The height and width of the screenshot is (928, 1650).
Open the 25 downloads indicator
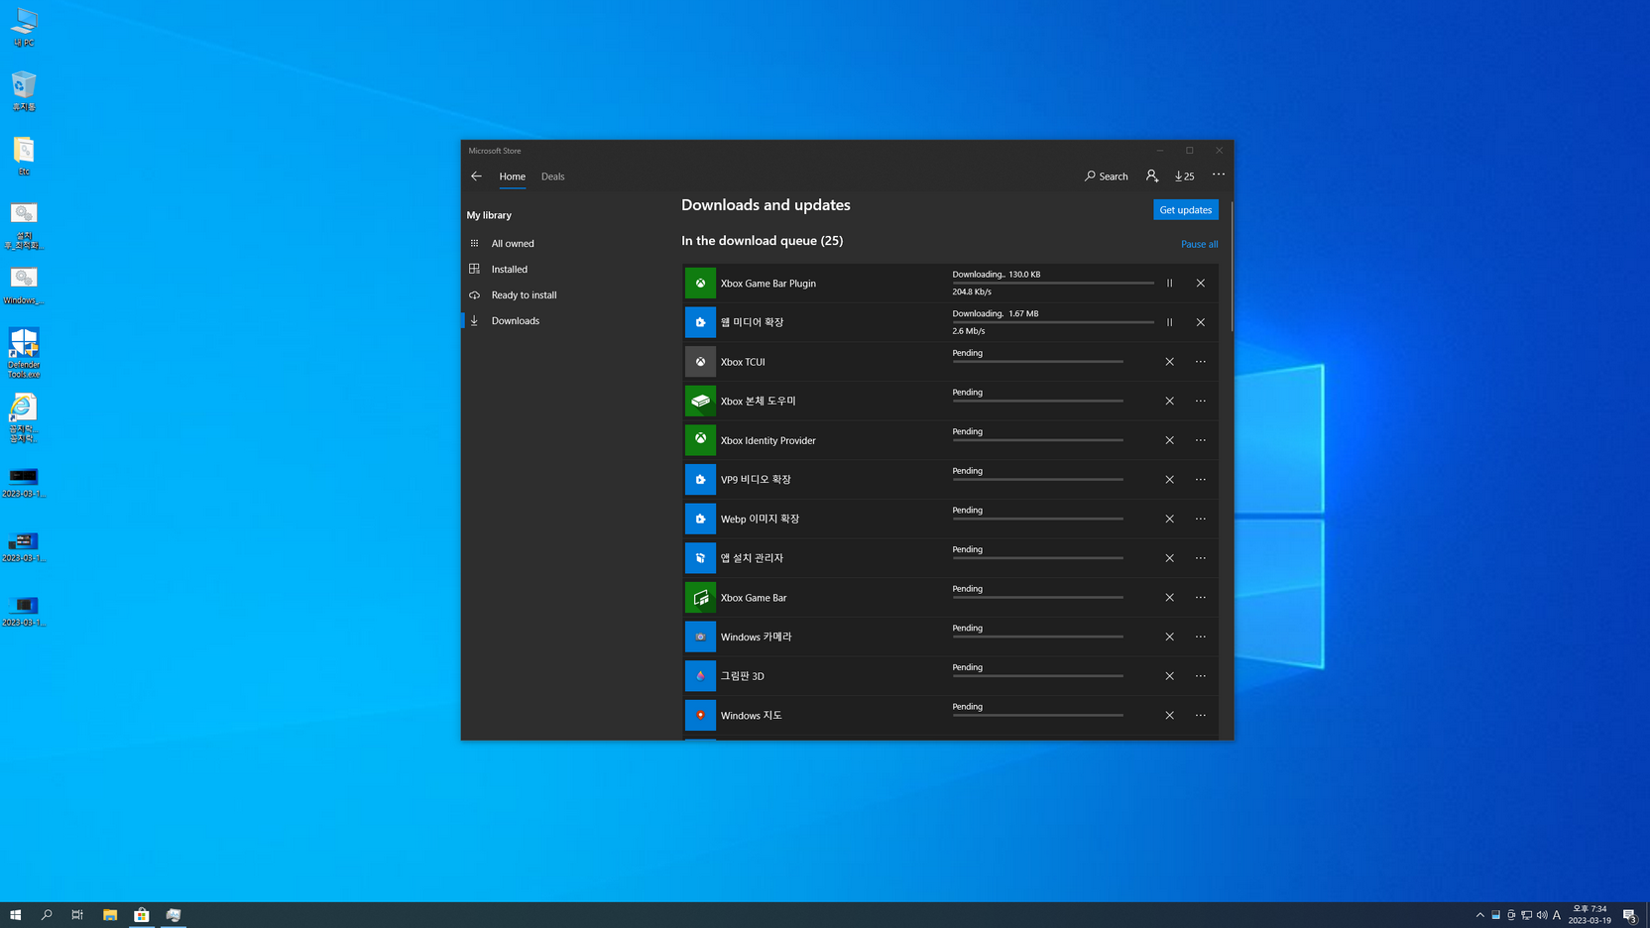pyautogui.click(x=1185, y=176)
